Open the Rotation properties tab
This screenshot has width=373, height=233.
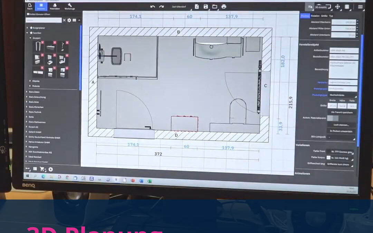pyautogui.click(x=315, y=16)
